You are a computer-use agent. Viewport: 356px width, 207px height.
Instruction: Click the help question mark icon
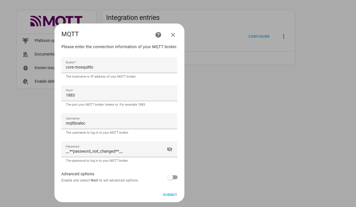[x=158, y=35]
